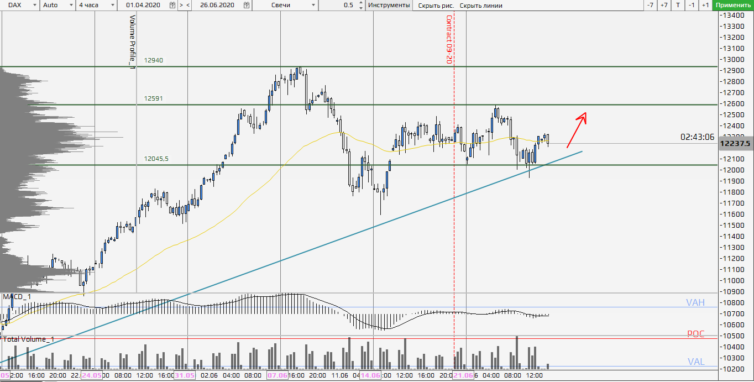The height and width of the screenshot is (382, 754).
Task: Expand the DAX instrument dropdown
Action: [x=35, y=5]
